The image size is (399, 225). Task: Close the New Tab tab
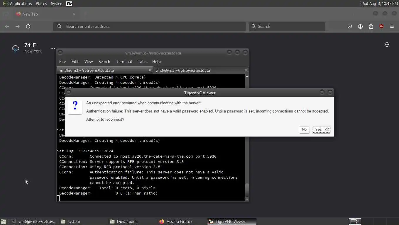tap(74, 14)
